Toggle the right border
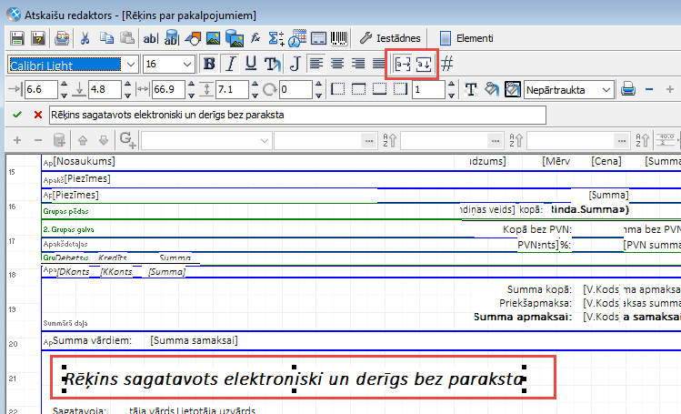 (x=400, y=89)
